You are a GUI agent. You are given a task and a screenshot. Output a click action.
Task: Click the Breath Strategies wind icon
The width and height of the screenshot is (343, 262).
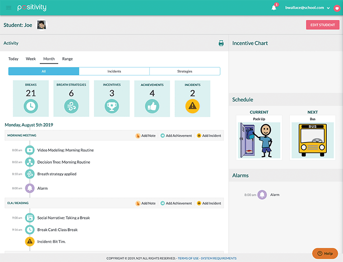tap(71, 106)
